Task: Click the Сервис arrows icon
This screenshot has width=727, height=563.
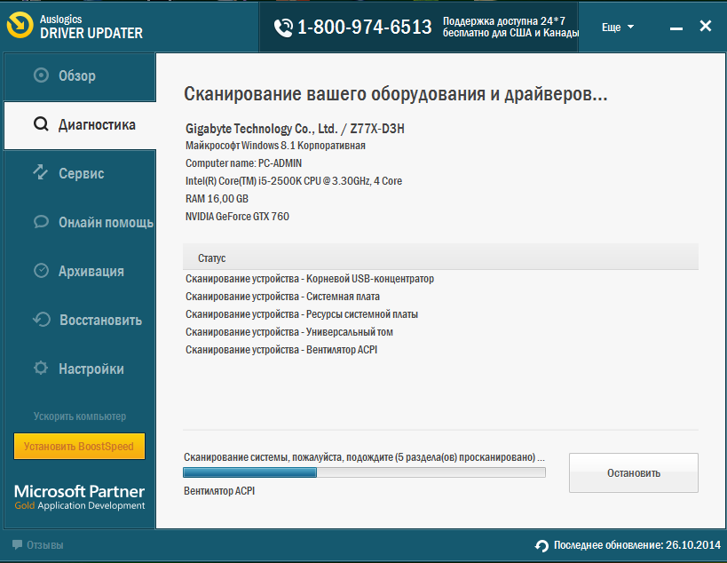Action: pyautogui.click(x=41, y=172)
